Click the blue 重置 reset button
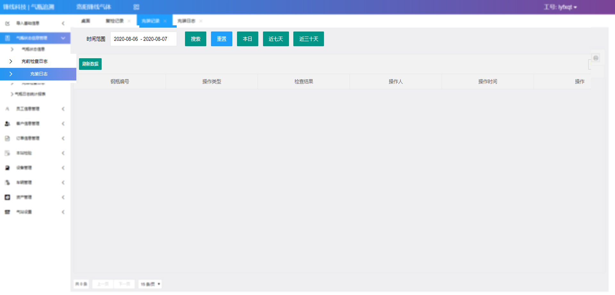Image resolution: width=615 pixels, height=295 pixels. click(x=221, y=39)
